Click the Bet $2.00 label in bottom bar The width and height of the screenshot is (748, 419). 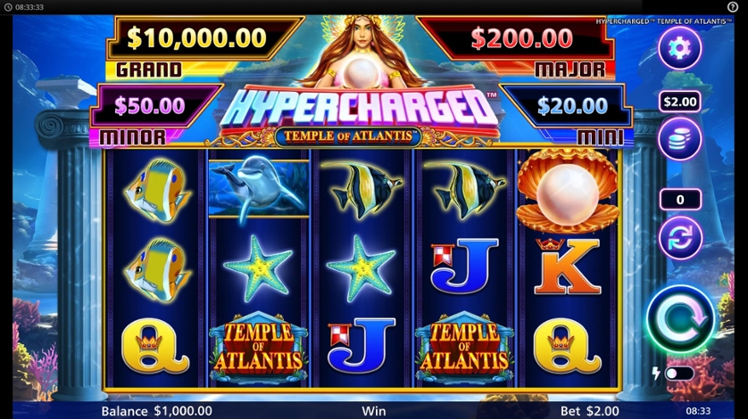click(x=590, y=411)
